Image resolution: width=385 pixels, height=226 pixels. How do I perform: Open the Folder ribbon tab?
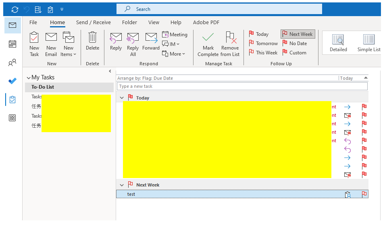pos(129,22)
